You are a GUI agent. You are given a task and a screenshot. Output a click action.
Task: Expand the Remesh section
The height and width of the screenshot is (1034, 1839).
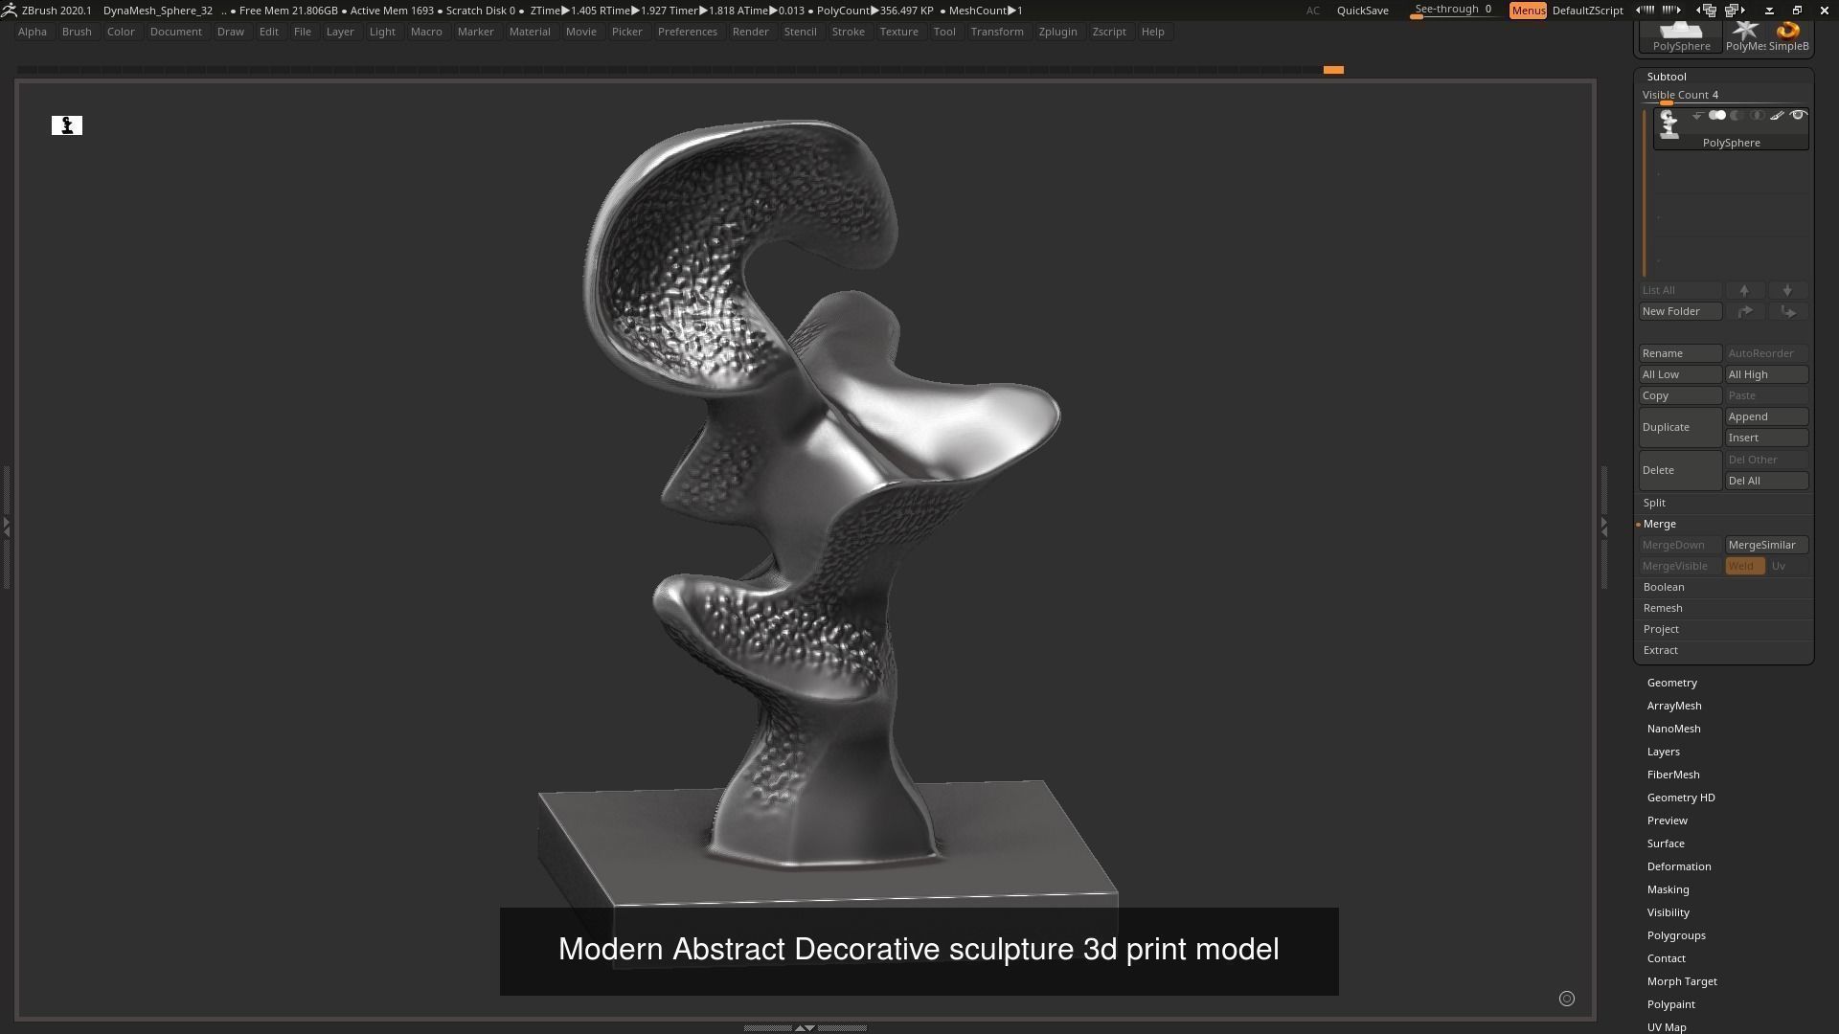1662,608
